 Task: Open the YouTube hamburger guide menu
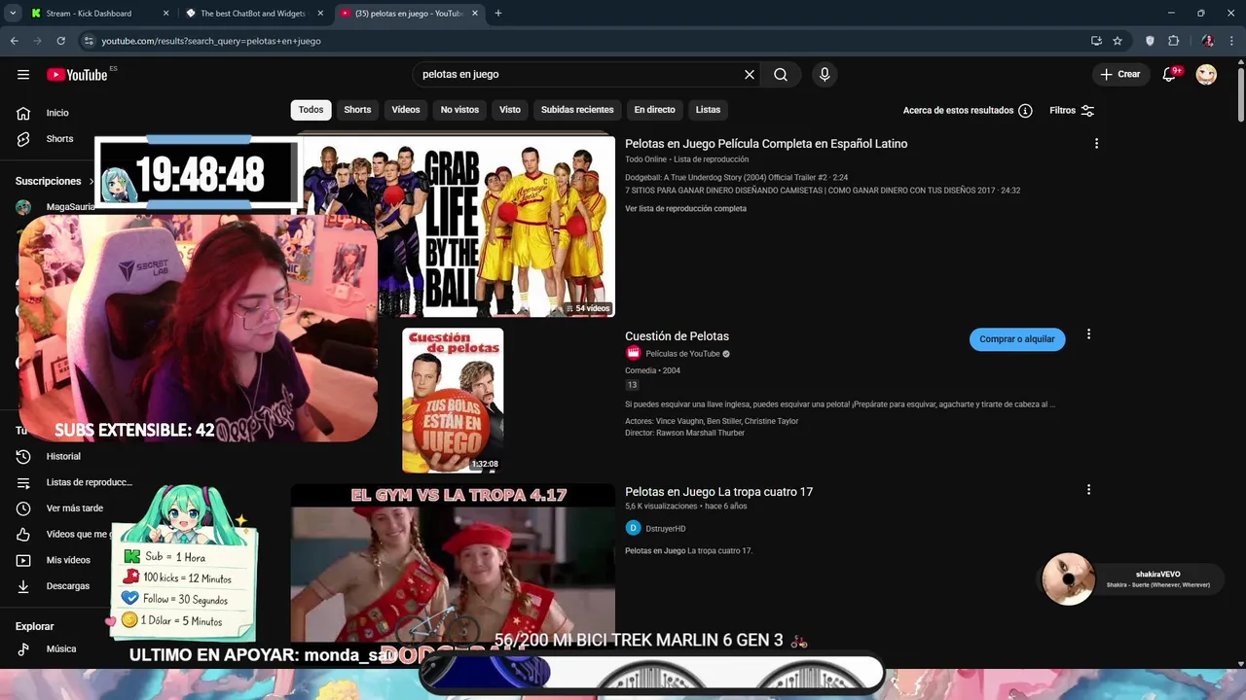tap(23, 75)
